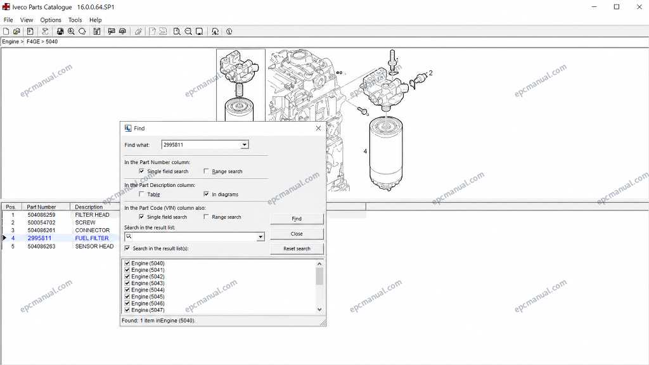Image resolution: width=649 pixels, height=365 pixels.
Task: Click the monitor-shaped toolbar icon
Action: [x=122, y=32]
